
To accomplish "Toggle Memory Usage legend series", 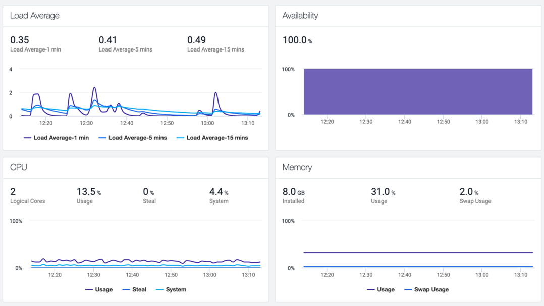I will point(380,289).
